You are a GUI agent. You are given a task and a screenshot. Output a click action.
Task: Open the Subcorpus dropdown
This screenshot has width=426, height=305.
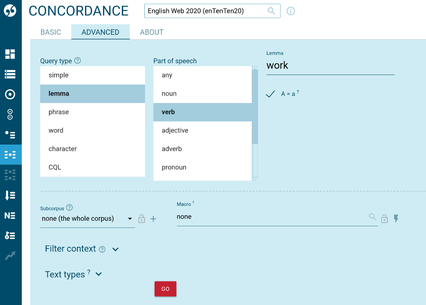coord(87,218)
